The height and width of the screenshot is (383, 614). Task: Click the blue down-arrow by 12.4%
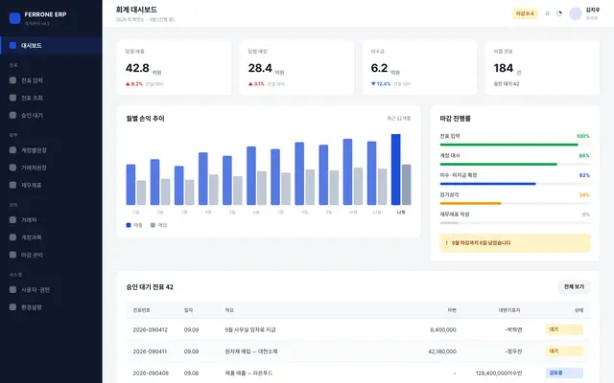373,83
